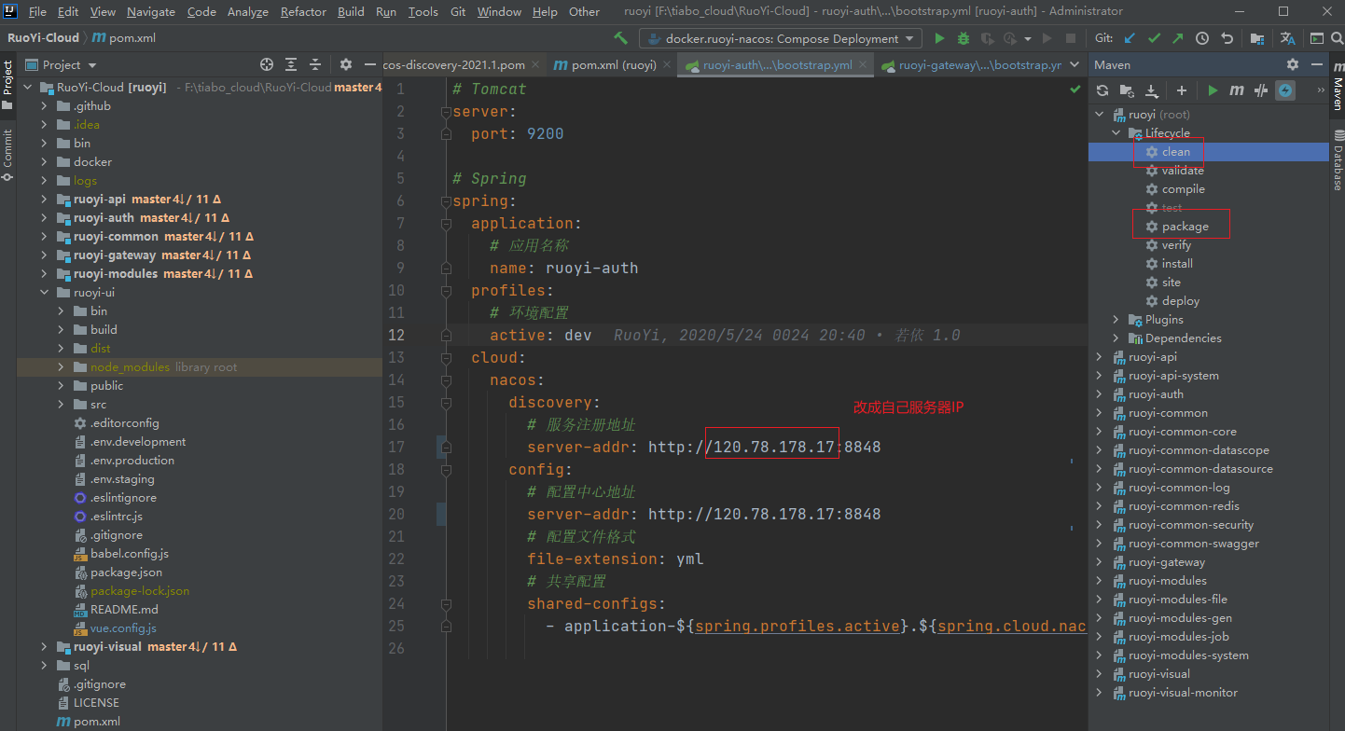The image size is (1345, 731).
Task: Toggle Maven offline mode
Action: click(x=1261, y=90)
